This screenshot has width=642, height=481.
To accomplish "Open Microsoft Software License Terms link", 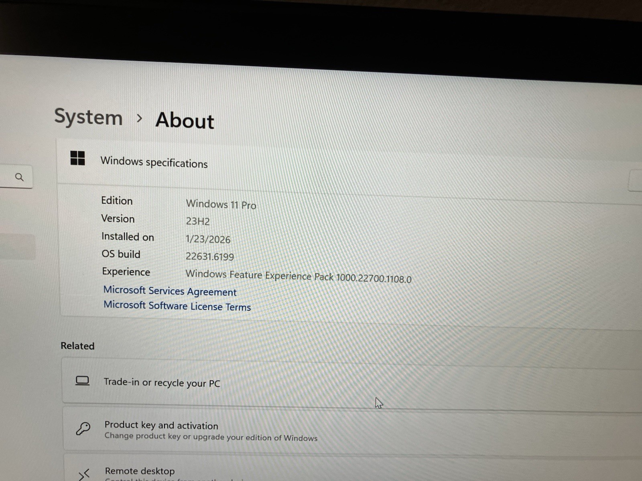I will pos(177,306).
